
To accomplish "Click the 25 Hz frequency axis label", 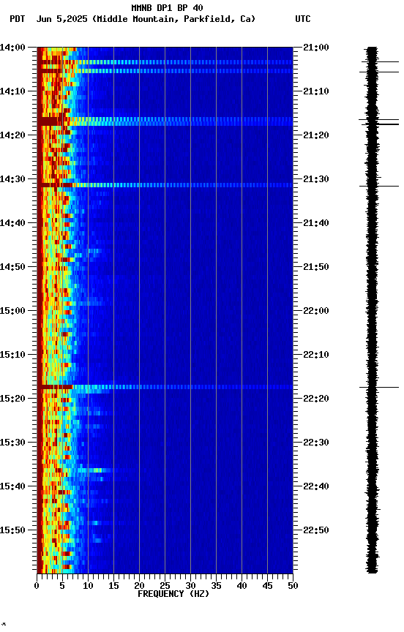I will [x=165, y=587].
